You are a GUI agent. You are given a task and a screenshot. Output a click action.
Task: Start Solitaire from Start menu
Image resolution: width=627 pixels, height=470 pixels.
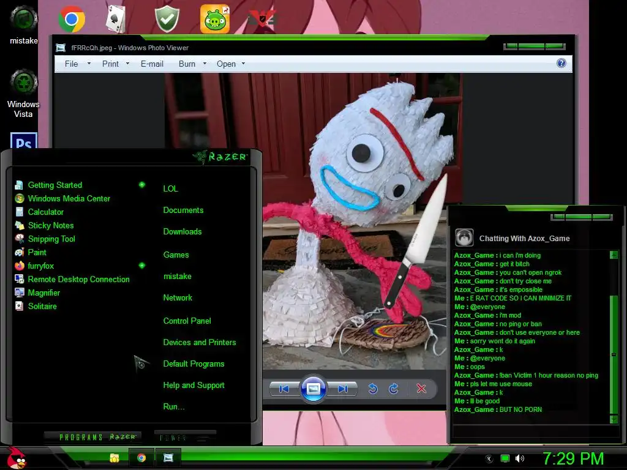pyautogui.click(x=42, y=306)
